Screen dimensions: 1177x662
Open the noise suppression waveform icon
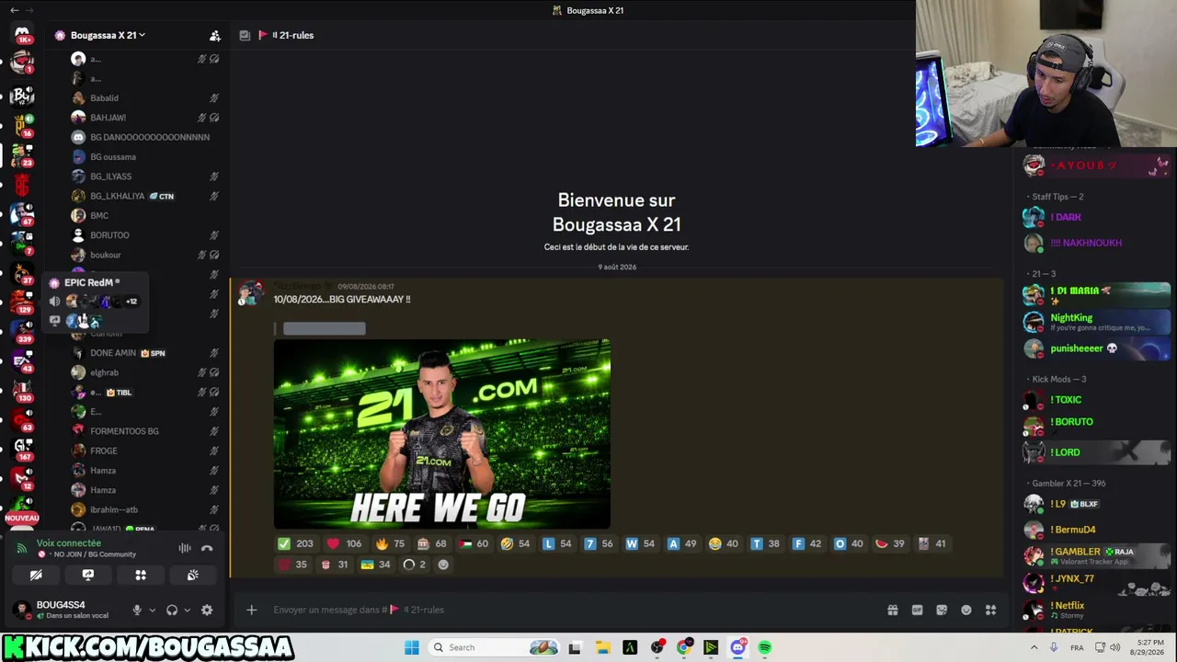point(185,549)
